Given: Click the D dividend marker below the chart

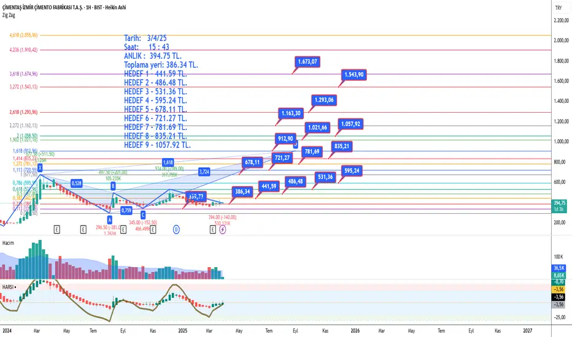Looking at the screenshot, I should [176, 230].
